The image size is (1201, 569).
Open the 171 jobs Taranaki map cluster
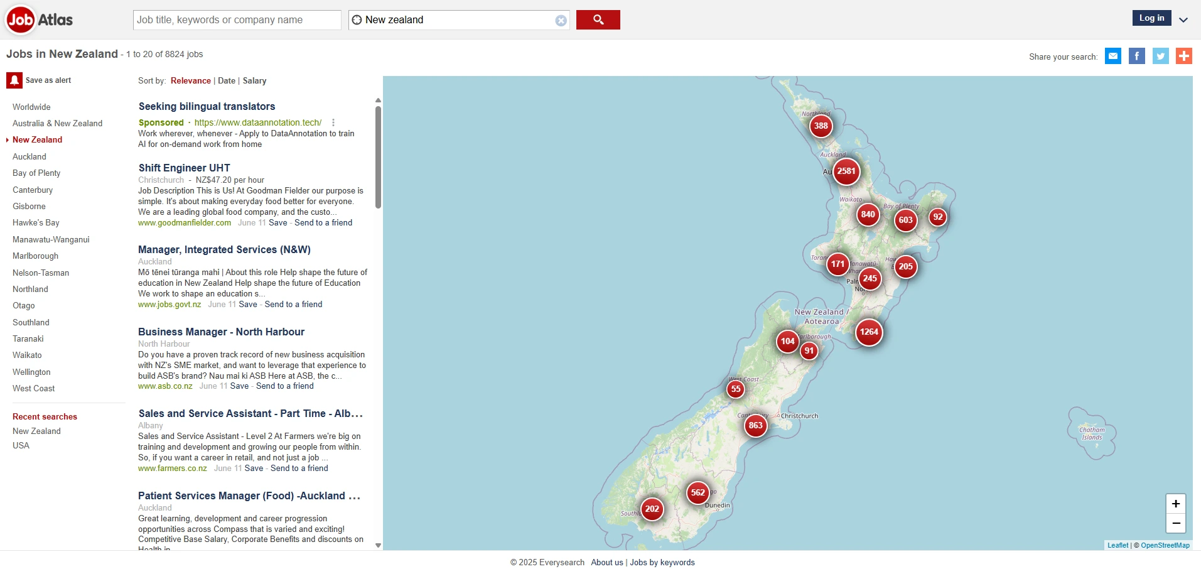click(837, 264)
